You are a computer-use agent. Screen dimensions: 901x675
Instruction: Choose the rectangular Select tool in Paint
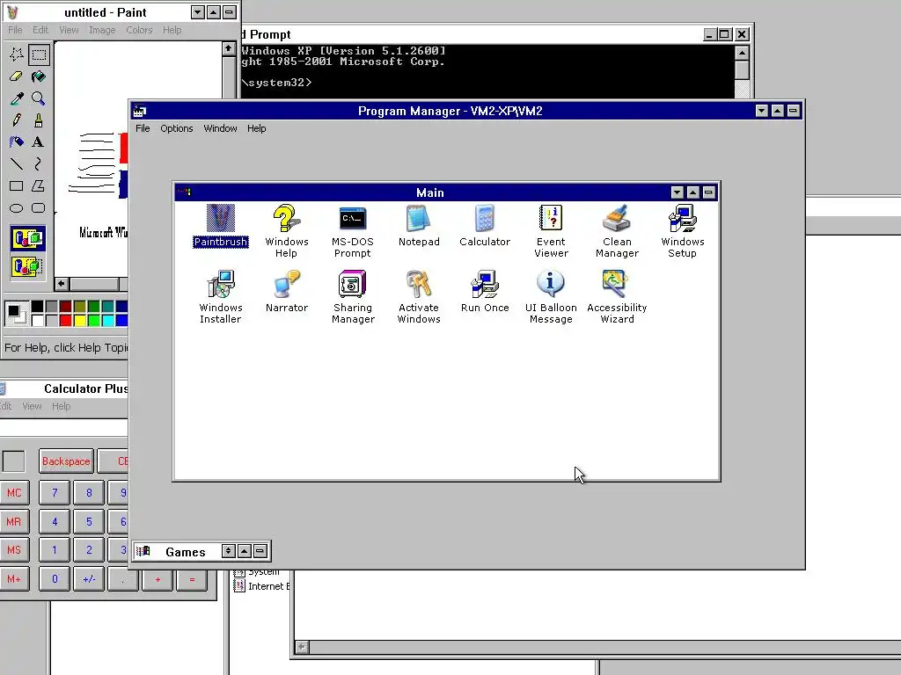point(39,54)
